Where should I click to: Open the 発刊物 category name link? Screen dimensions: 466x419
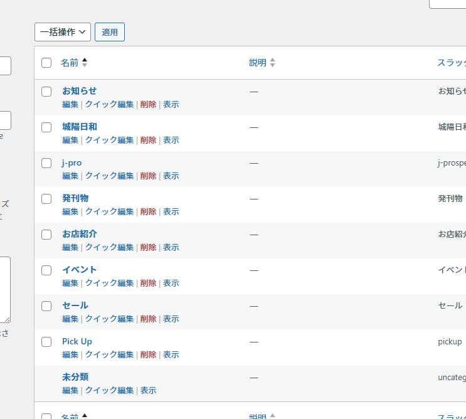(75, 198)
